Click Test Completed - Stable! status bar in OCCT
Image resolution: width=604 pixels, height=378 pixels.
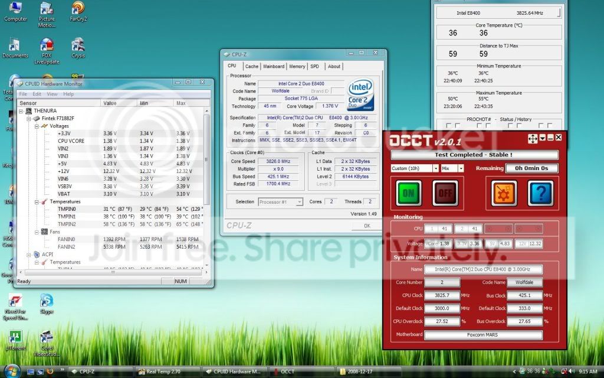tap(474, 155)
